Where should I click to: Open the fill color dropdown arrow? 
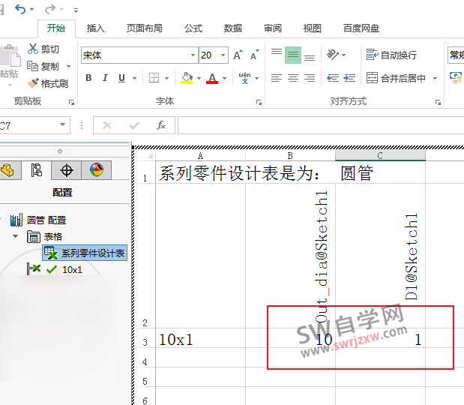coord(199,79)
